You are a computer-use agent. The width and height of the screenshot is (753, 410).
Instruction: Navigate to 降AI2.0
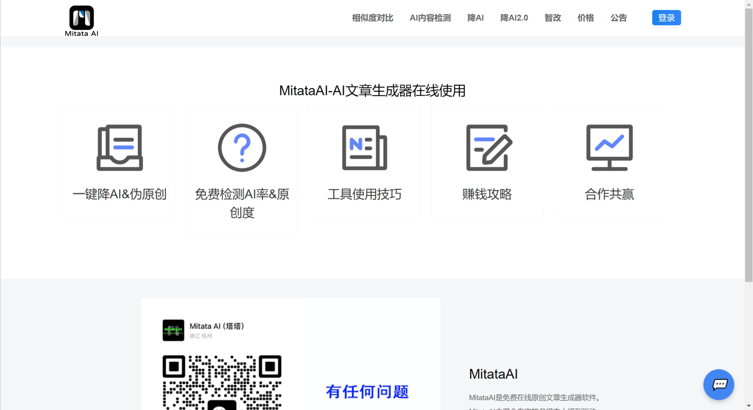(x=514, y=18)
